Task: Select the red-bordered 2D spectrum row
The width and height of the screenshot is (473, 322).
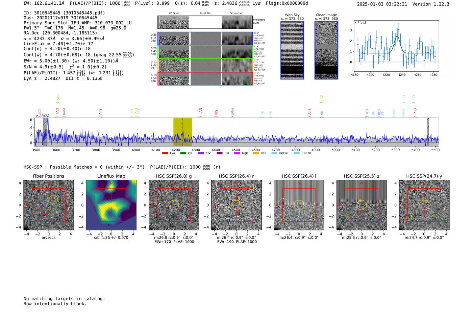Action: (x=205, y=79)
